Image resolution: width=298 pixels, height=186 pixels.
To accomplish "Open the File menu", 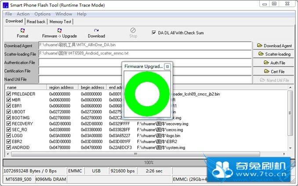I will tap(9, 14).
